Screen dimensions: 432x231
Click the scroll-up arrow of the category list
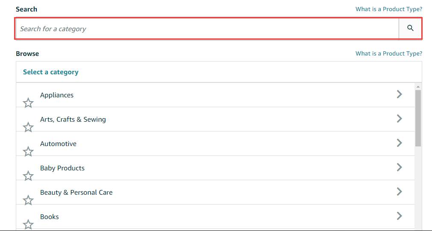pyautogui.click(x=418, y=87)
